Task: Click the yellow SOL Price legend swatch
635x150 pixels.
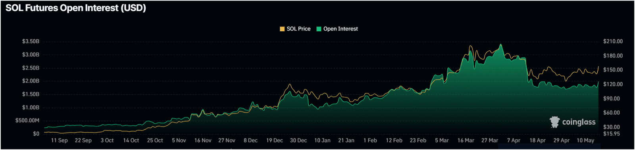Action: [282, 29]
